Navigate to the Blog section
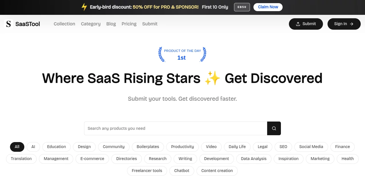 pos(111,24)
